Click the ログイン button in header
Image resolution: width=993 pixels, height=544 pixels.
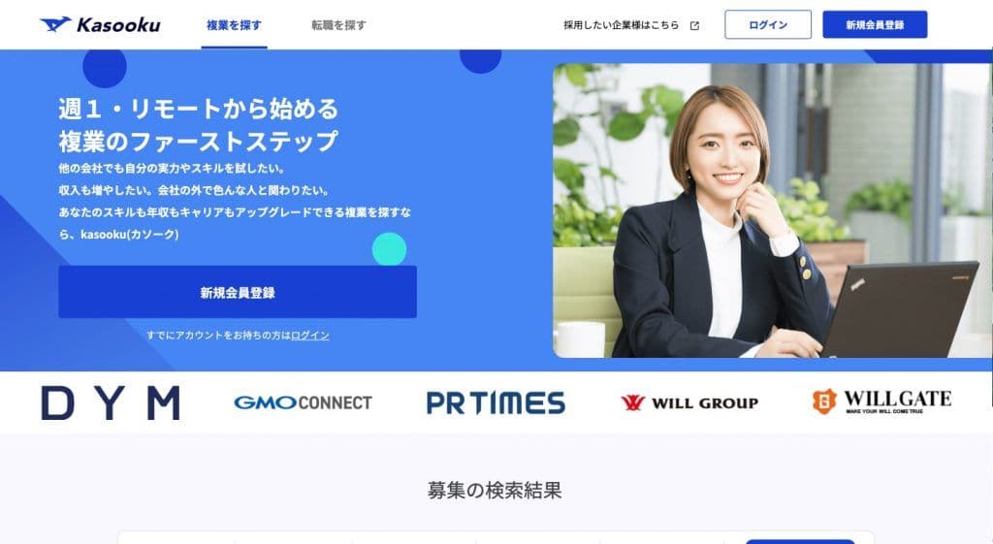point(768,24)
